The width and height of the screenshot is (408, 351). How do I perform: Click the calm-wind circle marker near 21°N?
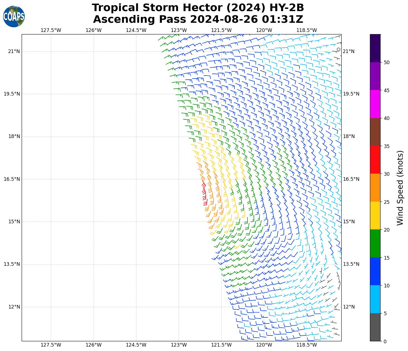click(338, 49)
